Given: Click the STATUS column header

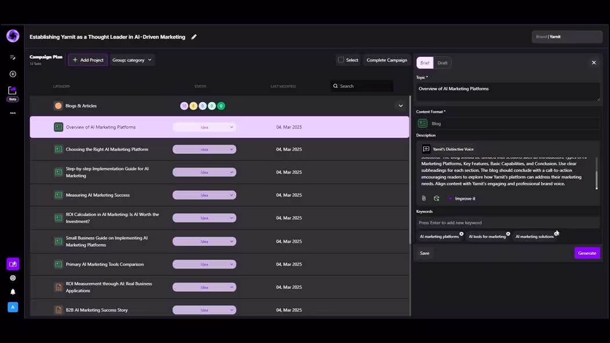Looking at the screenshot, I should click(x=200, y=86).
